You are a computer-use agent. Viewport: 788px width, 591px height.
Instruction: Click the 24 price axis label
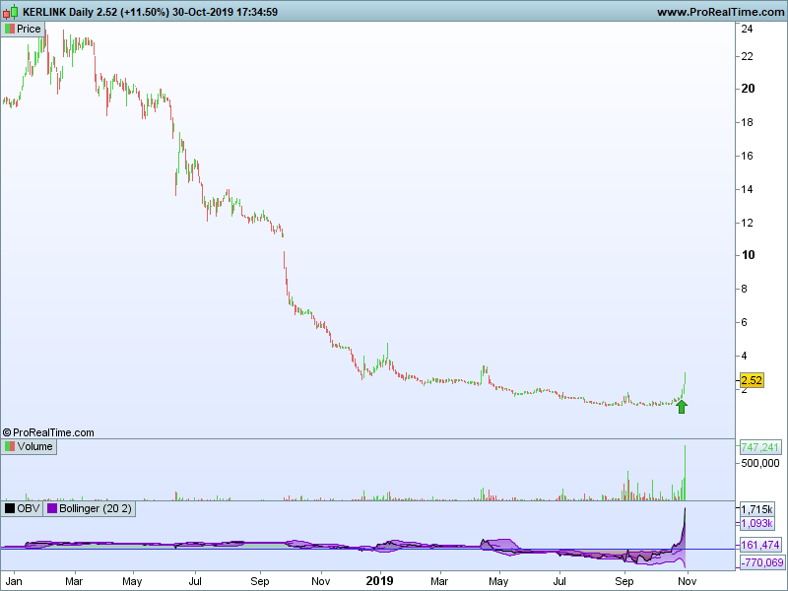tap(748, 30)
